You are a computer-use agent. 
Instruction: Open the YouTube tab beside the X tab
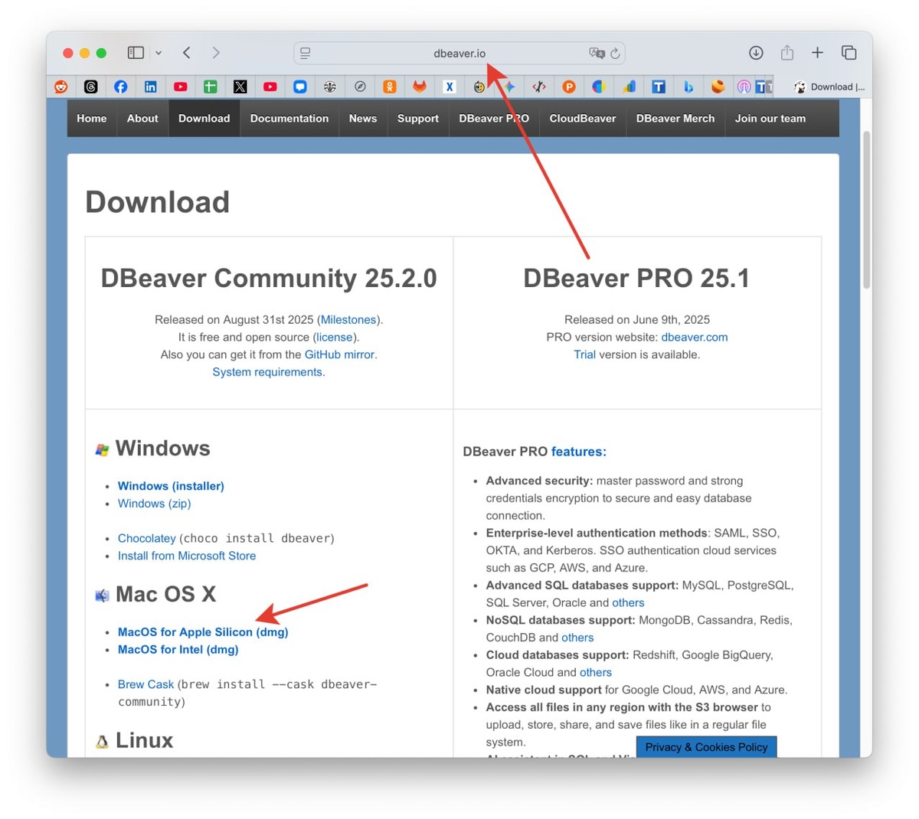pos(270,86)
